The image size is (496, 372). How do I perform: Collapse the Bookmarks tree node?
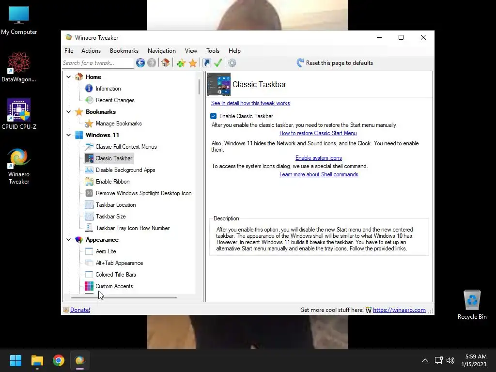[69, 112]
